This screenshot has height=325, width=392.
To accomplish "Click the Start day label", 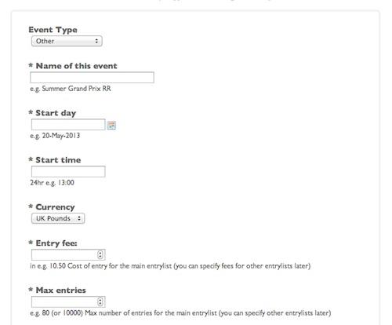I will [56, 113].
